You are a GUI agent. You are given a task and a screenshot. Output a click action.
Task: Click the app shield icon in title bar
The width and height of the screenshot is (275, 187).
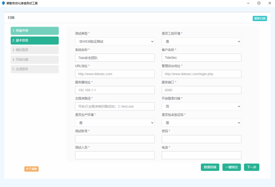pos(3,3)
